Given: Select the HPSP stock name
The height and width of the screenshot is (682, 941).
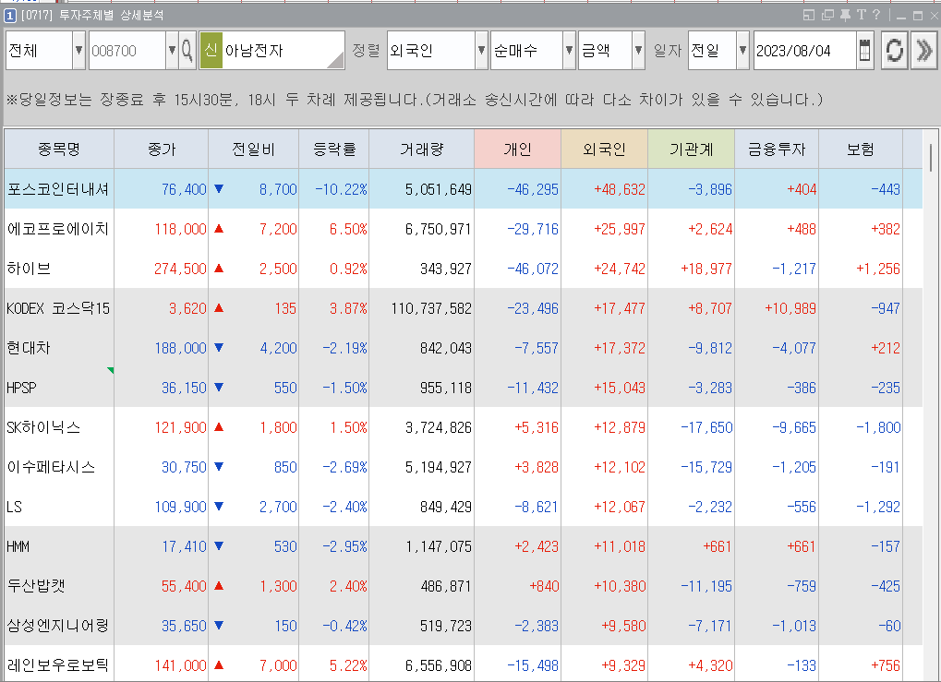Looking at the screenshot, I should point(21,388).
